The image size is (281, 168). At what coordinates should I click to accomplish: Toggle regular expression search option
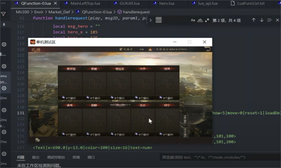click(x=206, y=20)
